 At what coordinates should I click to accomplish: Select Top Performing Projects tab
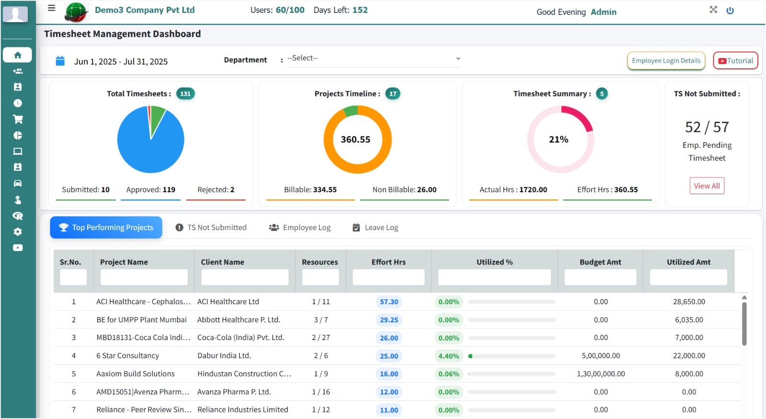coord(106,228)
